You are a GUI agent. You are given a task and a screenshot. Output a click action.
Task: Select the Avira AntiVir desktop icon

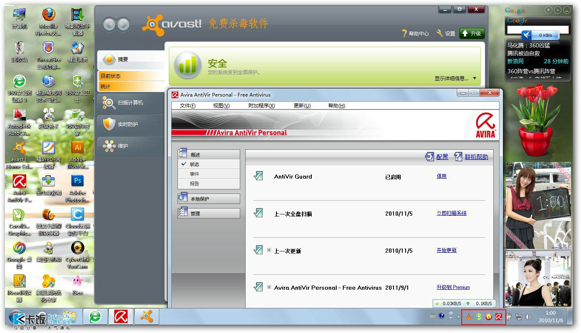[x=20, y=188]
